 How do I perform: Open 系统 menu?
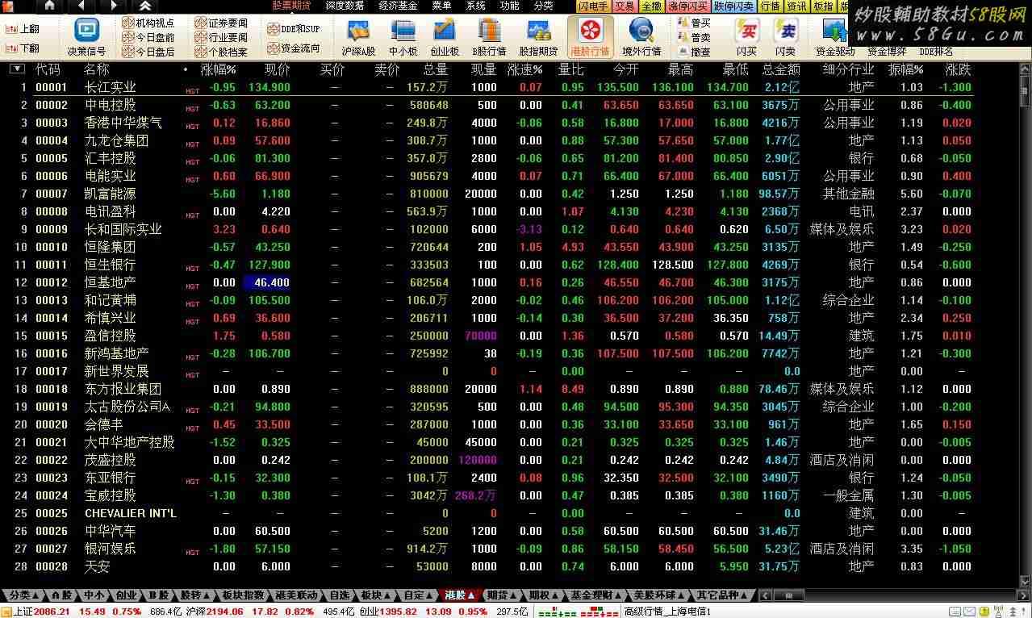coord(476,6)
